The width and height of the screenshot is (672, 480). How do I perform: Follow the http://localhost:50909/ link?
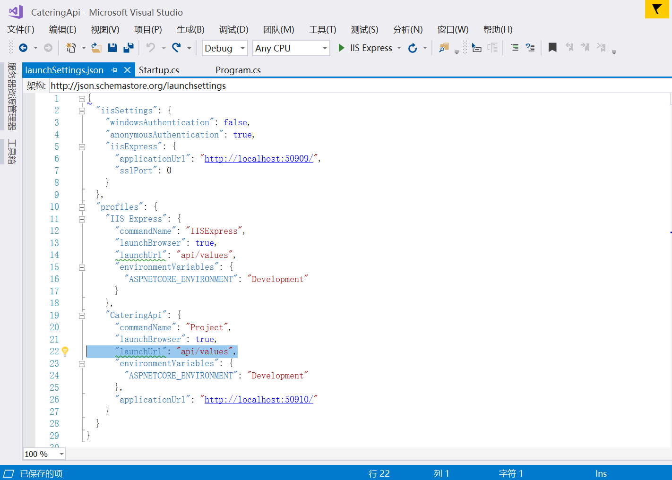click(x=258, y=159)
